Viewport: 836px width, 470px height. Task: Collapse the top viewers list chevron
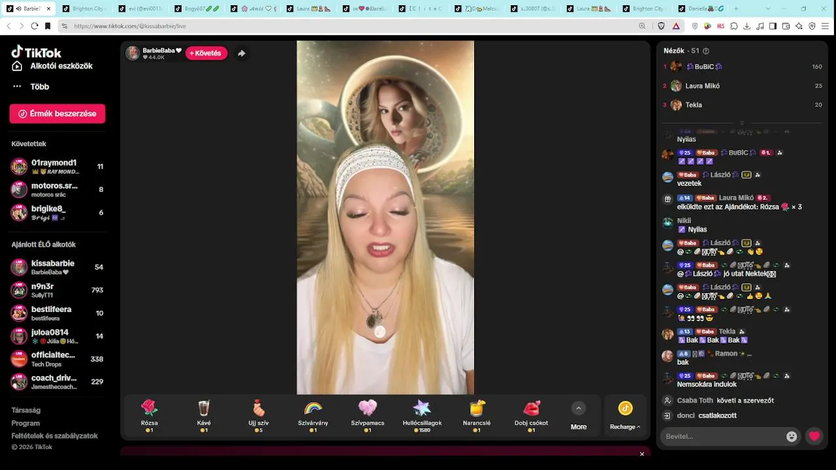(x=742, y=123)
